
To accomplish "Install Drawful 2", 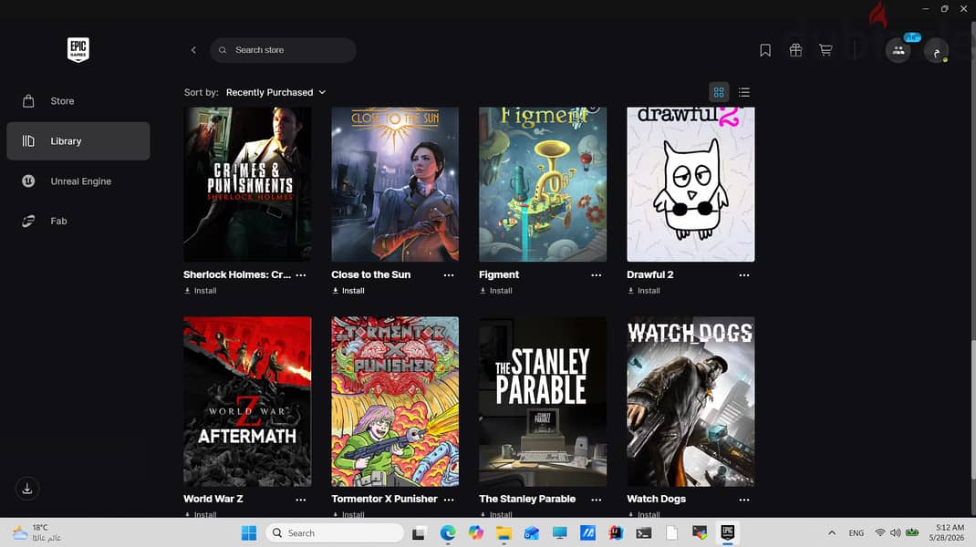I will [644, 291].
